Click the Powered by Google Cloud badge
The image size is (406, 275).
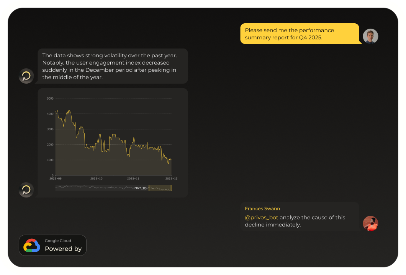tap(52, 245)
